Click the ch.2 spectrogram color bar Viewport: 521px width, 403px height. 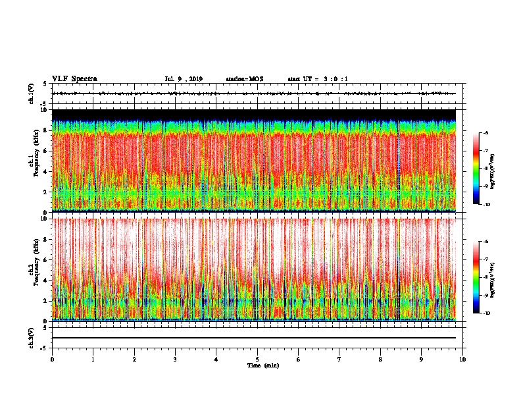point(476,277)
